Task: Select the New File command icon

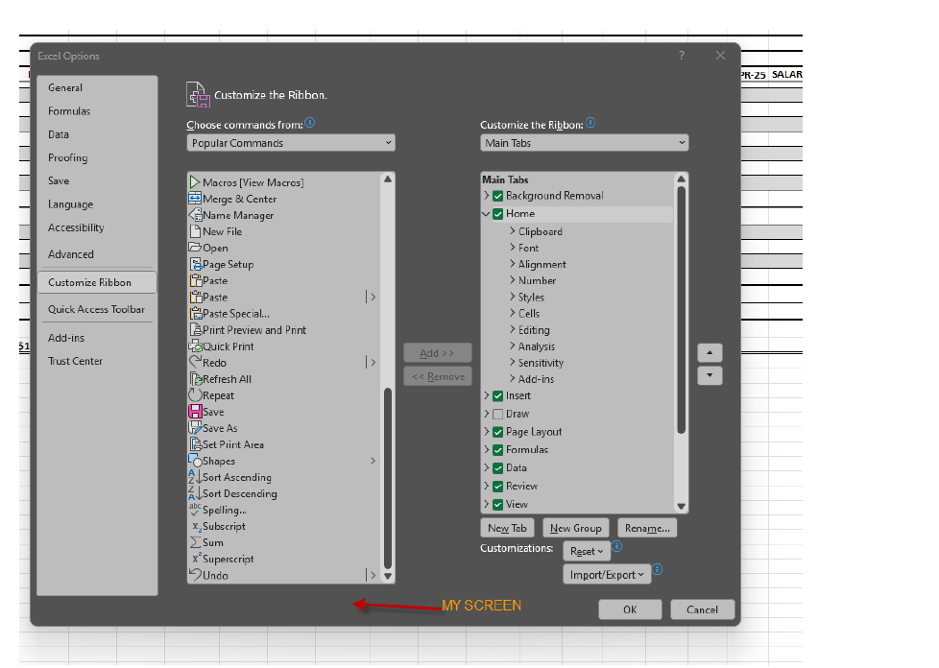Action: [x=195, y=231]
